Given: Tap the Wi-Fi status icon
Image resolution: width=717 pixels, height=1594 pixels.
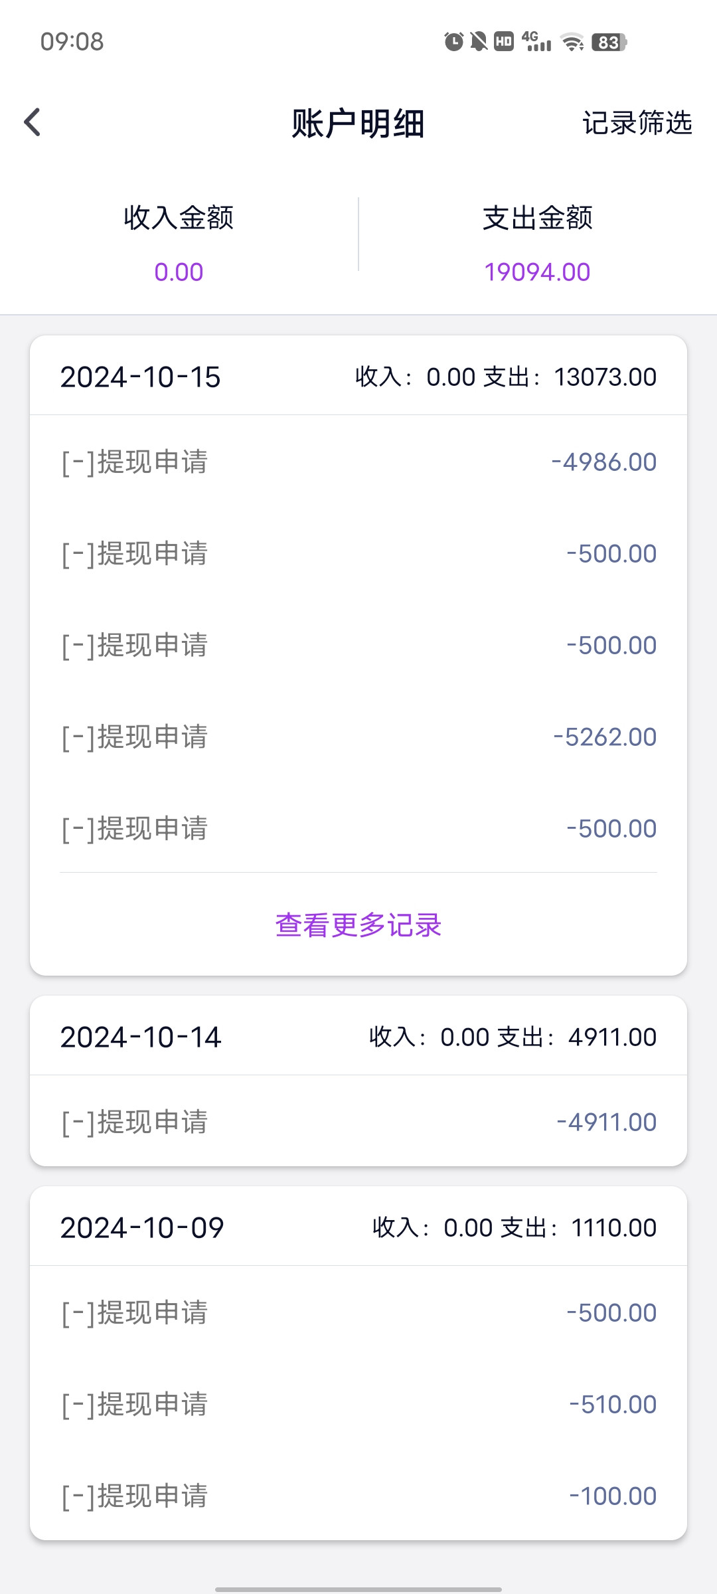Looking at the screenshot, I should tap(572, 43).
